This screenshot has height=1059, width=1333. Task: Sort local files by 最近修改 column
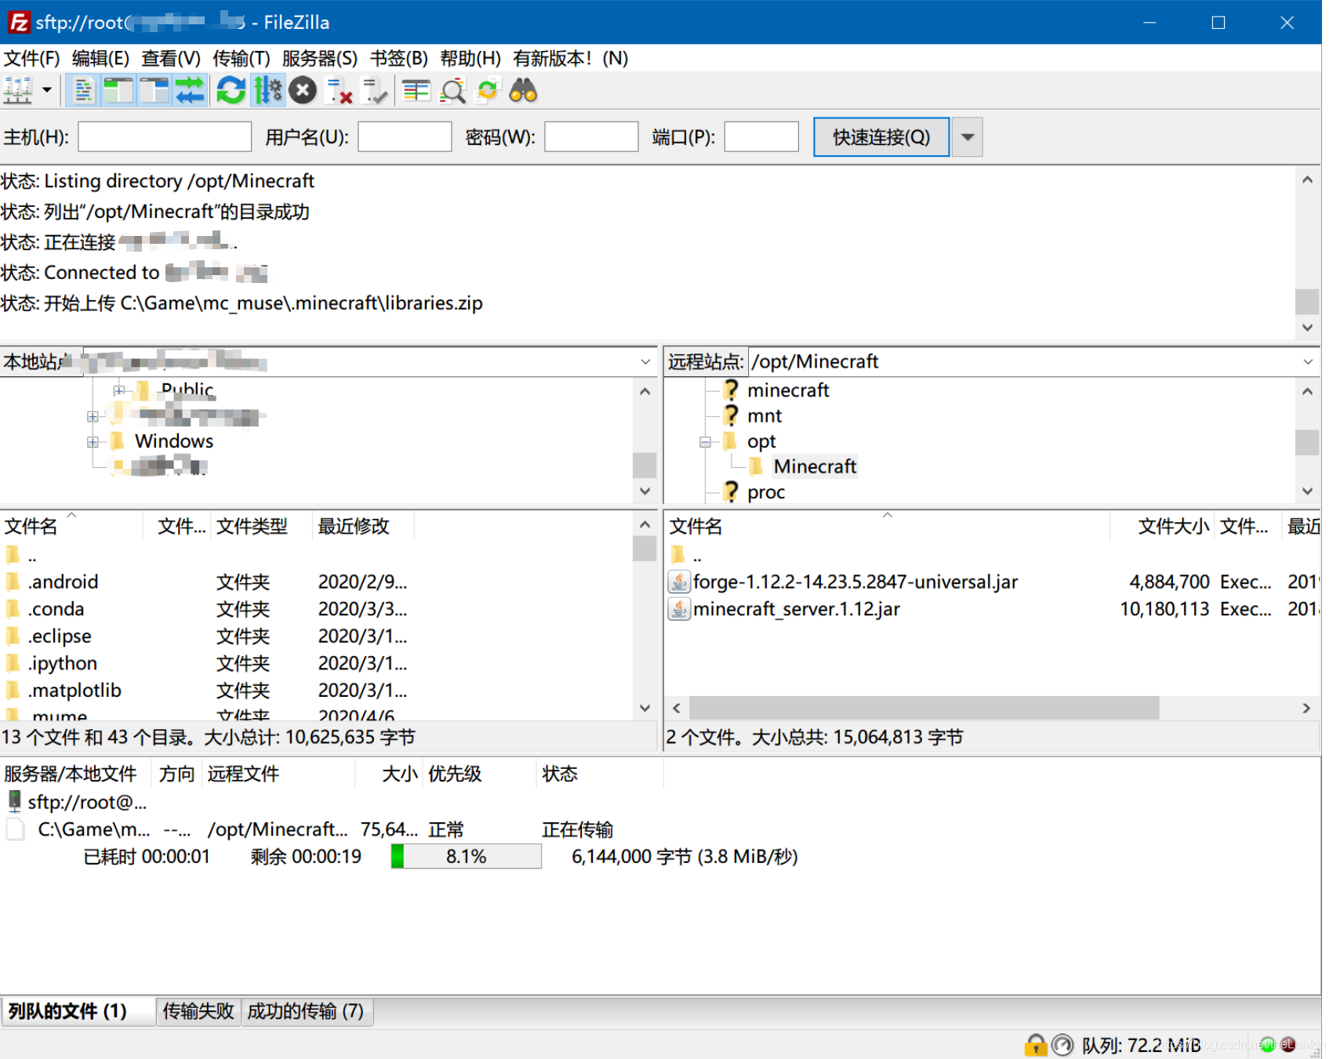[x=363, y=526]
